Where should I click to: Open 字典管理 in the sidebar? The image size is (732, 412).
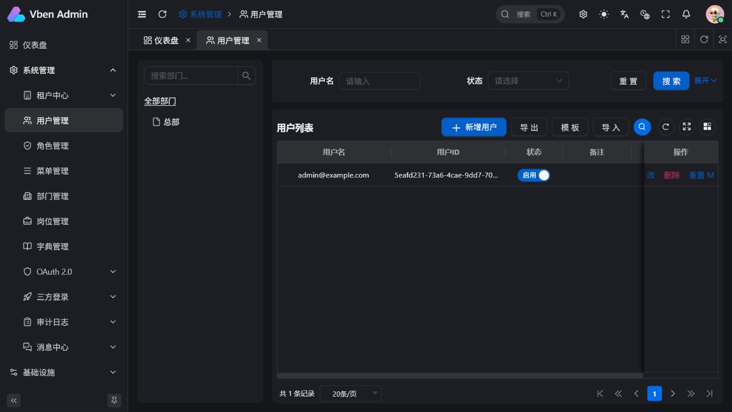coord(63,247)
